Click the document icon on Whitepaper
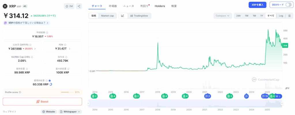The width and height of the screenshot is (295, 115). coord(61,112)
